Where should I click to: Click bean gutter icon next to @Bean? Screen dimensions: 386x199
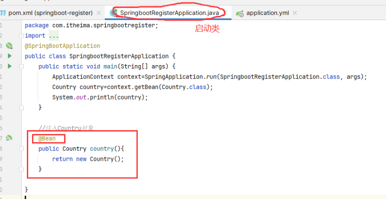[9, 138]
